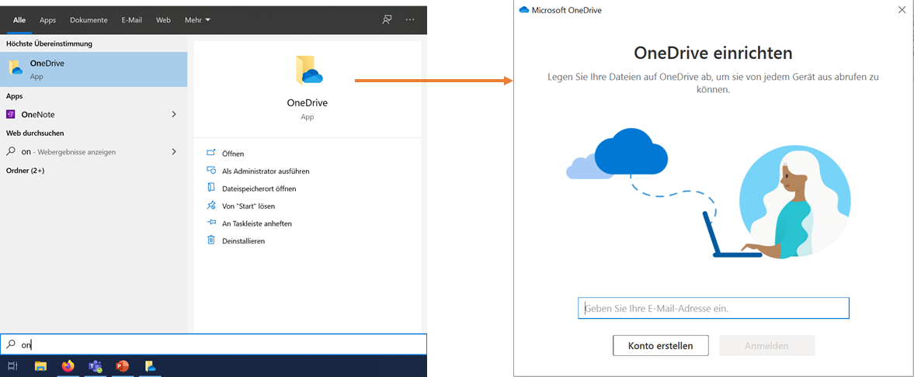
Task: Click the administrator shield icon
Action: pyautogui.click(x=211, y=171)
